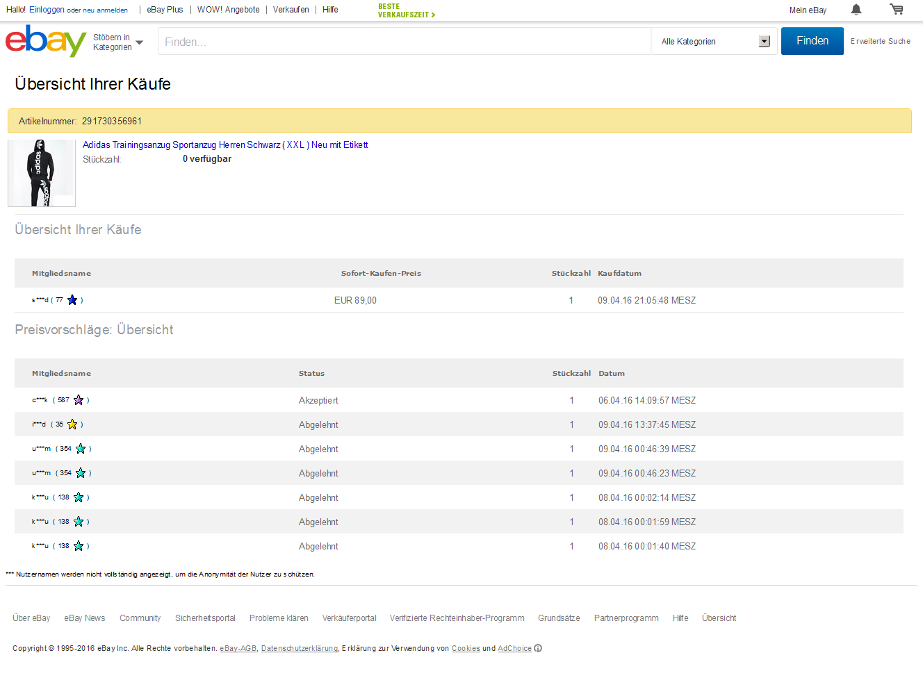Select date 06.04.16 14:09:57 MESZ

[x=647, y=401]
